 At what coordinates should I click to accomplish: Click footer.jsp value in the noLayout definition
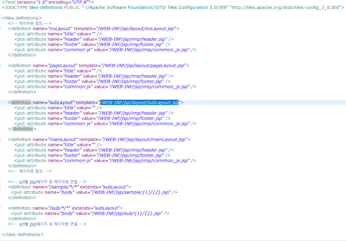click(130, 44)
